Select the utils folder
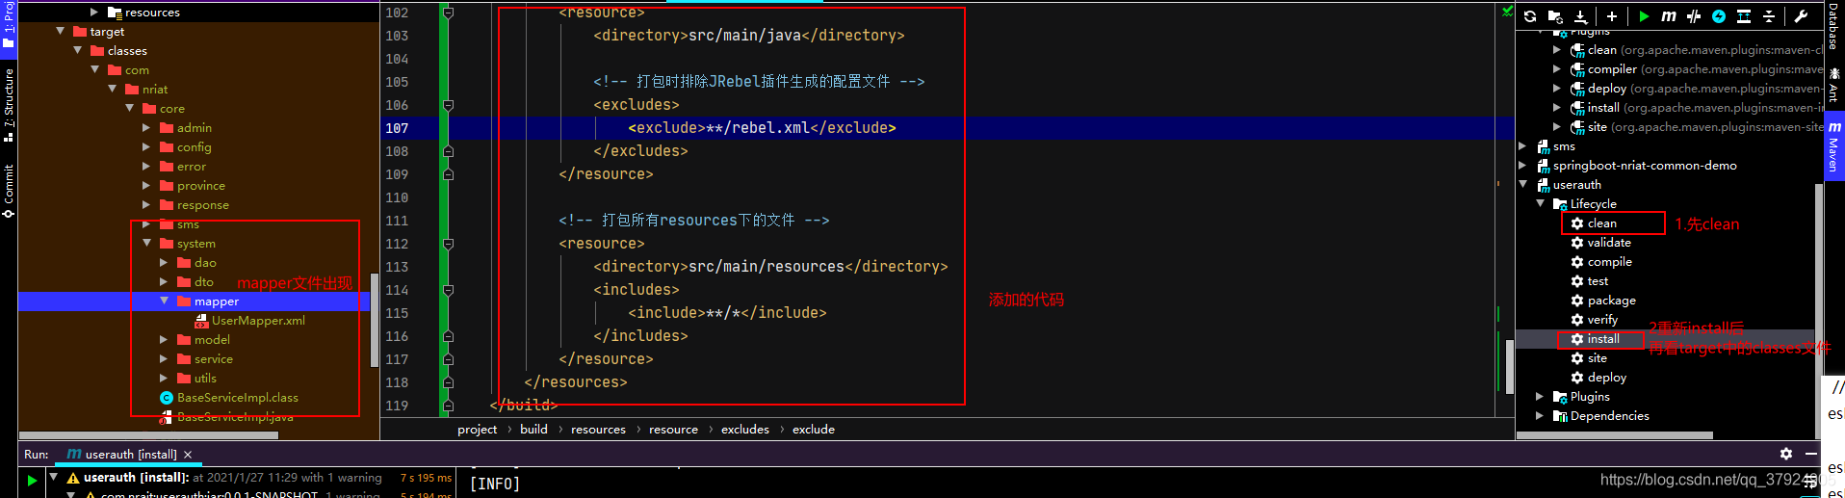1845x498 pixels. 204,379
